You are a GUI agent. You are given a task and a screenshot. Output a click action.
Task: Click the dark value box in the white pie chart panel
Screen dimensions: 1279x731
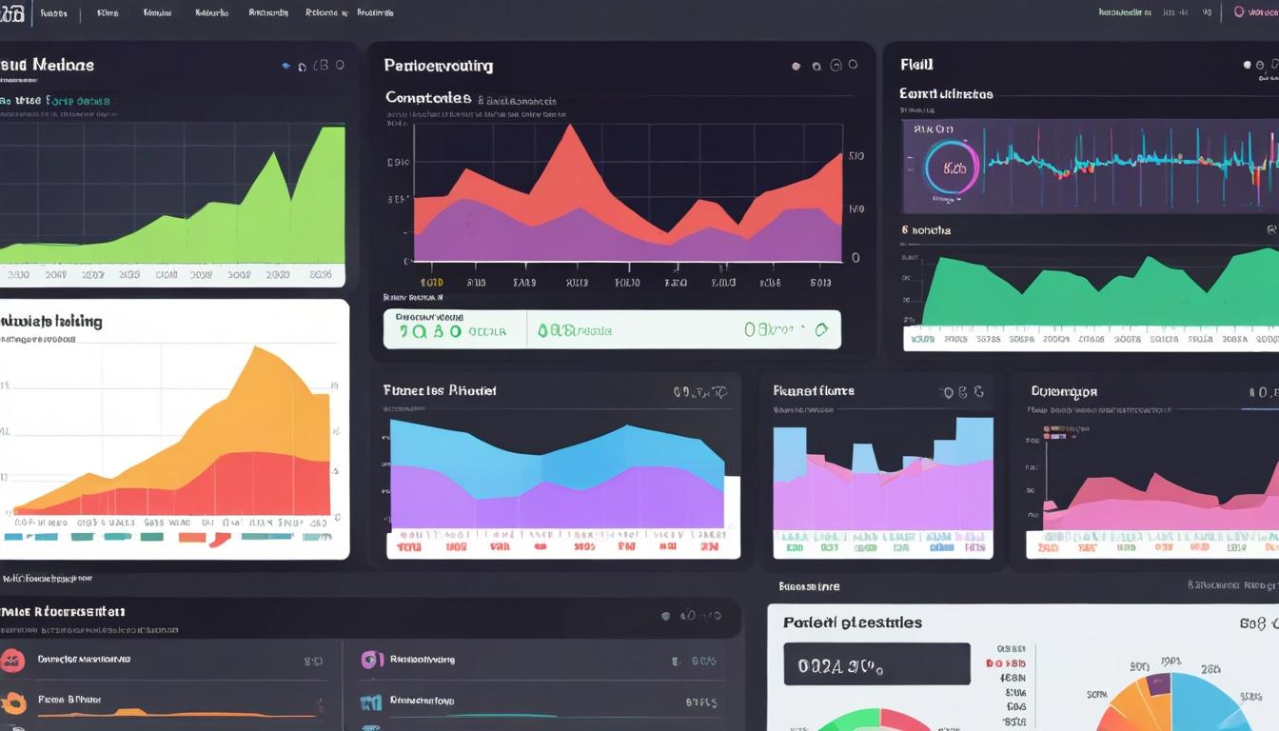(876, 663)
